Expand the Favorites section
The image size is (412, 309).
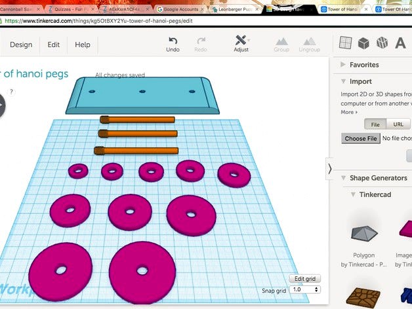coord(363,65)
